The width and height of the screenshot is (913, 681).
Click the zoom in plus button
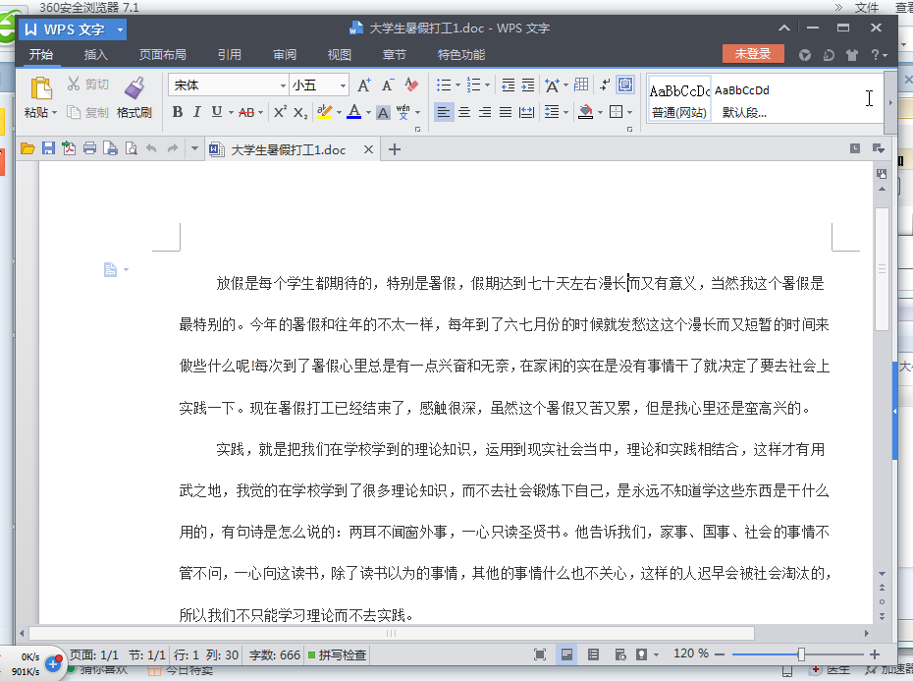click(875, 654)
